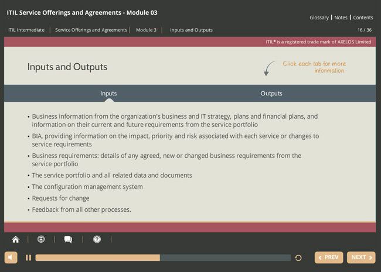Select the Inputs tab
Image resolution: width=381 pixels, height=272 pixels.
pyautogui.click(x=108, y=94)
